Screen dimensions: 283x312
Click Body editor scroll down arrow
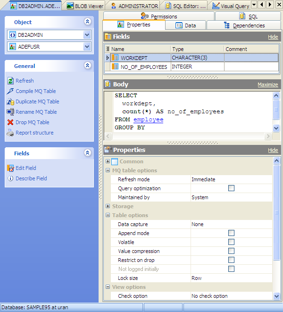[x=276, y=128]
